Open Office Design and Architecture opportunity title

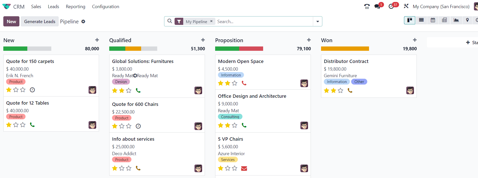pos(252,96)
